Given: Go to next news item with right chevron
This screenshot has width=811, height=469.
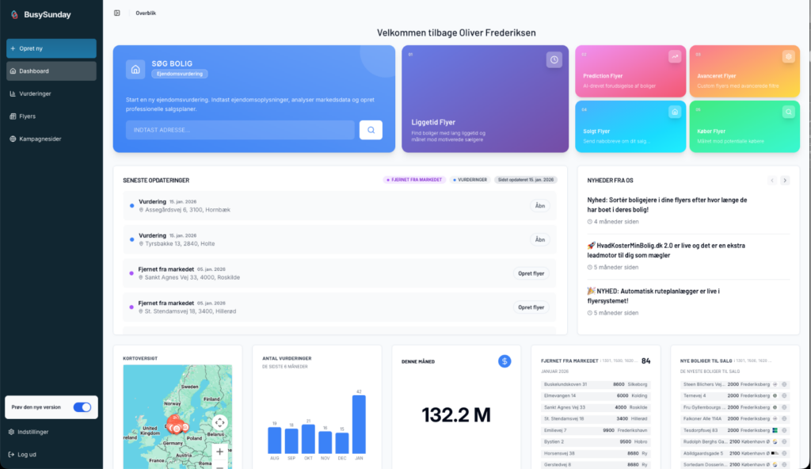Looking at the screenshot, I should click(785, 181).
